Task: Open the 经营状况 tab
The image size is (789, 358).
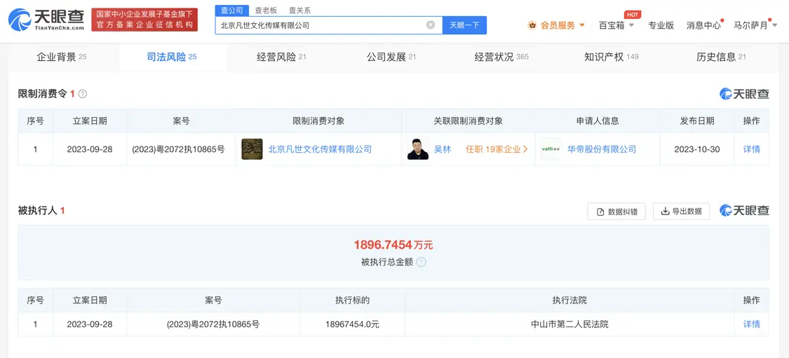Action: tap(501, 57)
